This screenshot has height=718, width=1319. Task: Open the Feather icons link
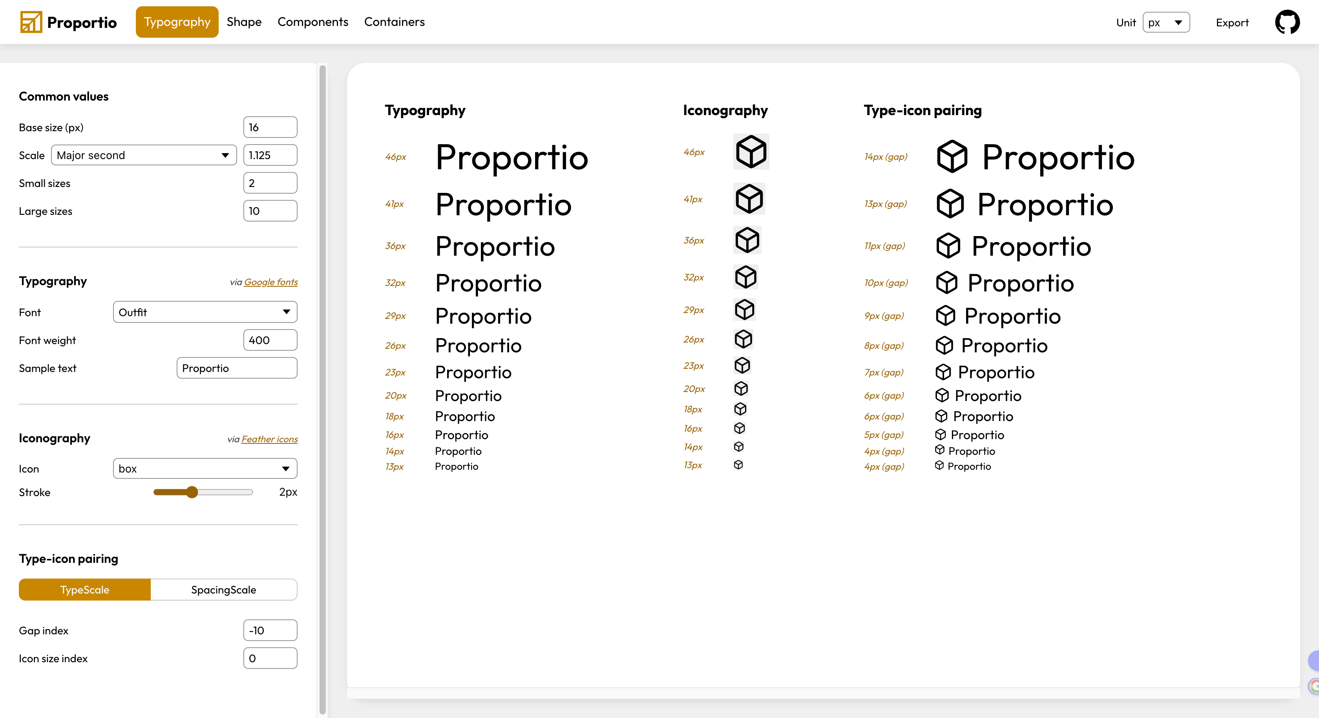pos(269,439)
